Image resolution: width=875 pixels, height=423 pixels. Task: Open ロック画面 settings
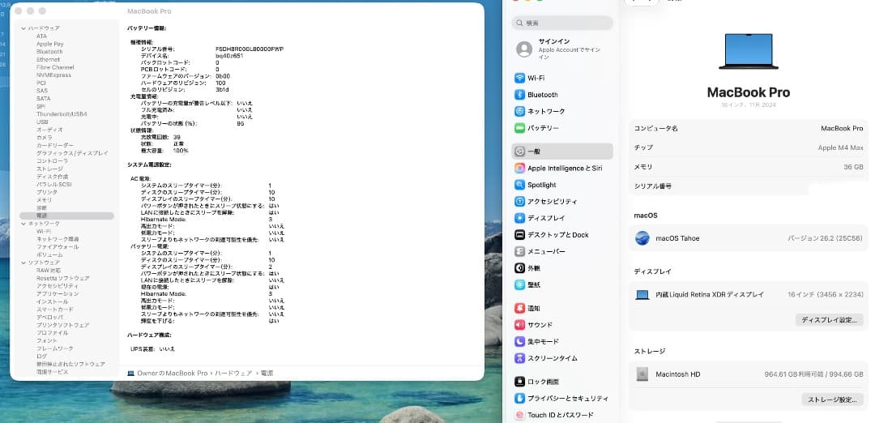tap(562, 382)
